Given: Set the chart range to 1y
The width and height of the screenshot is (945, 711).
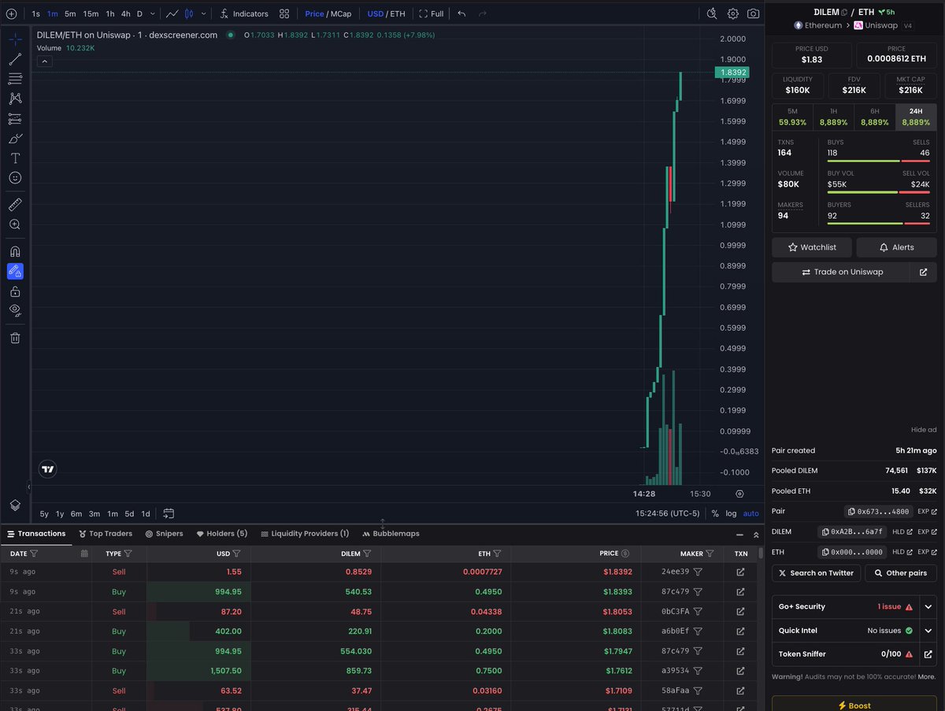Looking at the screenshot, I should point(60,513).
